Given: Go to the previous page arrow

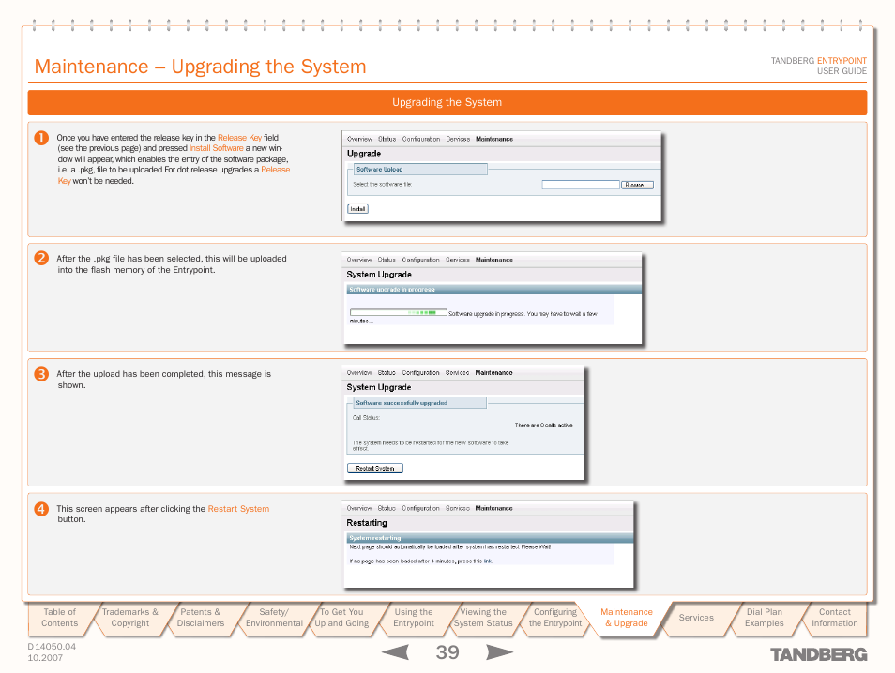Looking at the screenshot, I should pyautogui.click(x=396, y=651).
